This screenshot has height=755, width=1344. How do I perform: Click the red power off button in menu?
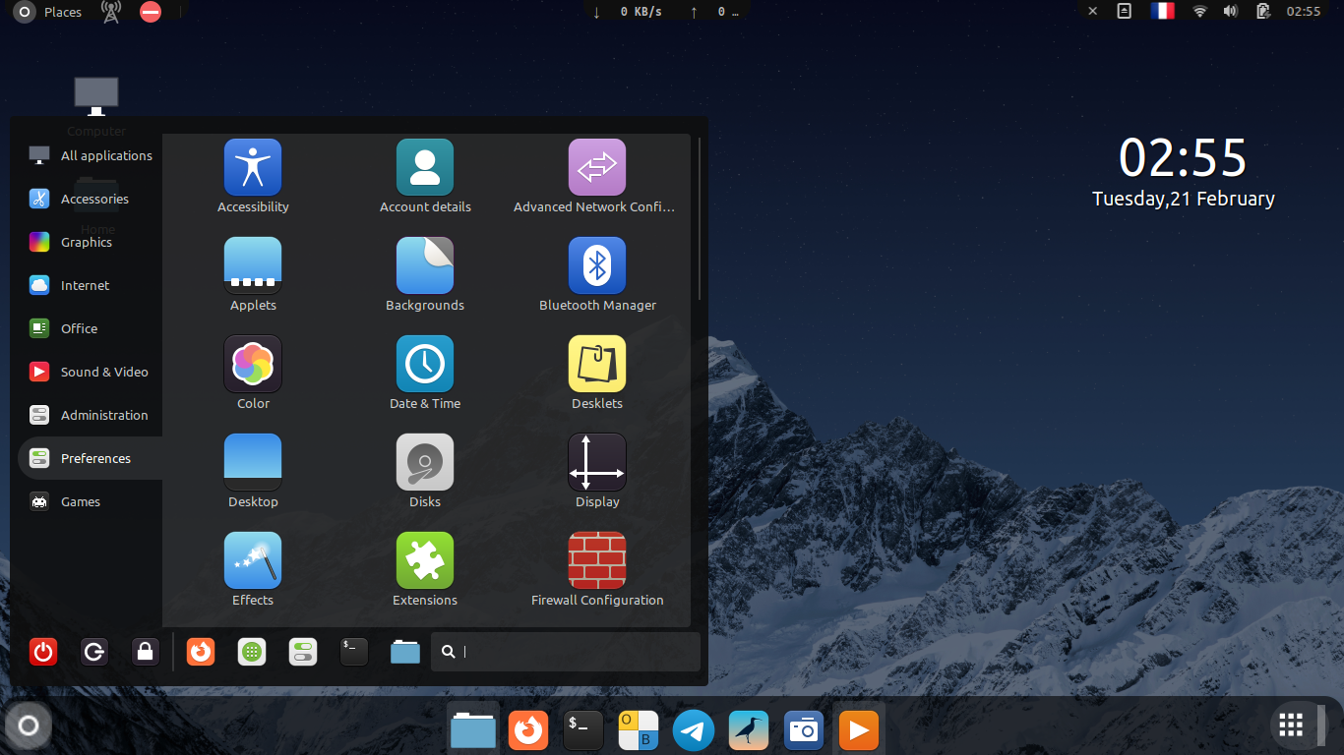point(43,652)
